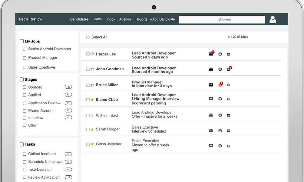Tick the Stages checkbox
Image resolution: width=304 pixels, height=182 pixels.
[21, 79]
